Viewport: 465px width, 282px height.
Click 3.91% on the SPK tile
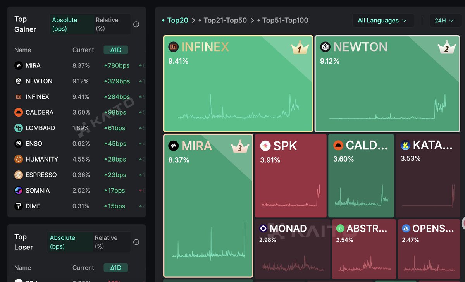click(x=270, y=160)
